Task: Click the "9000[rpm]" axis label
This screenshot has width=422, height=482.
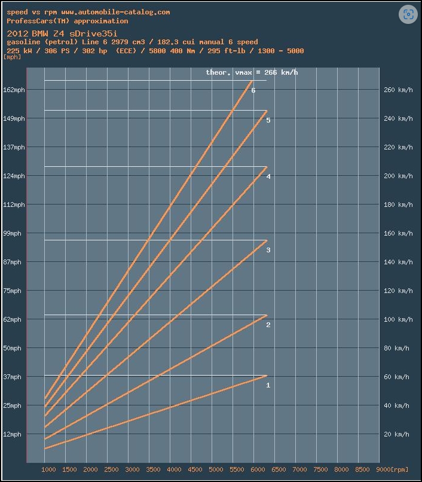Action: (x=392, y=469)
